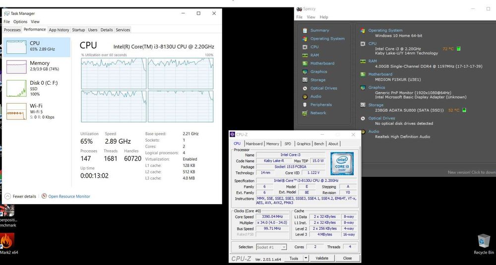This screenshot has width=496, height=265.
Task: Click the Close button in CPU-Z
Action: (x=347, y=258)
